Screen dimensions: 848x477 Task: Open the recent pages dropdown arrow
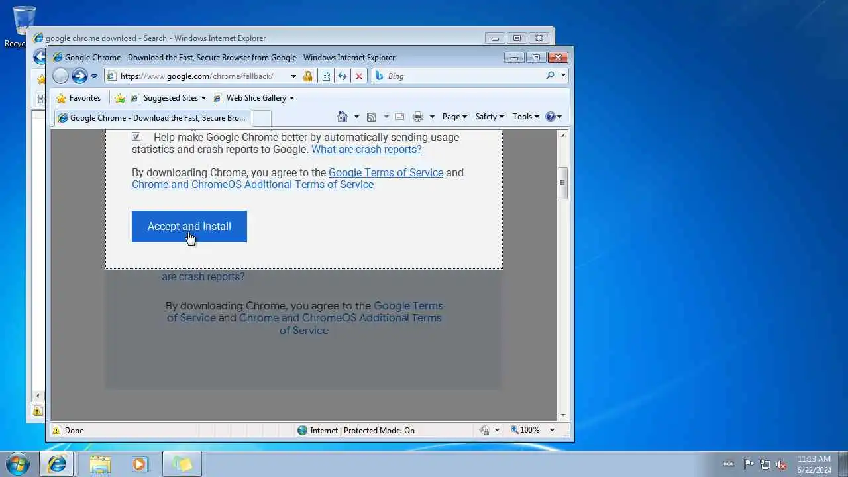tap(94, 76)
